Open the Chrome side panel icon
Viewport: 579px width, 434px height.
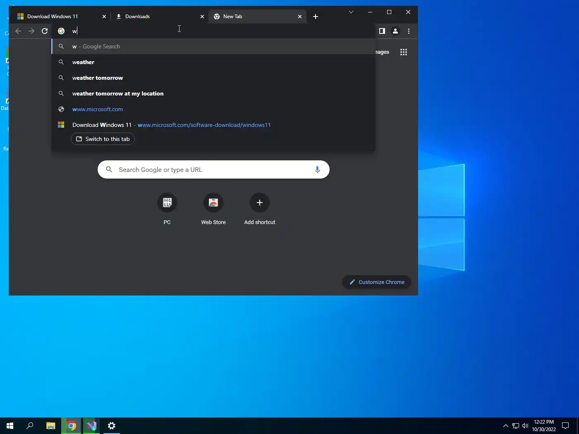(x=382, y=31)
